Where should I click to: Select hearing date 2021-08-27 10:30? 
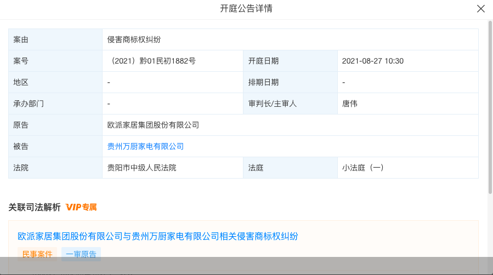click(372, 61)
